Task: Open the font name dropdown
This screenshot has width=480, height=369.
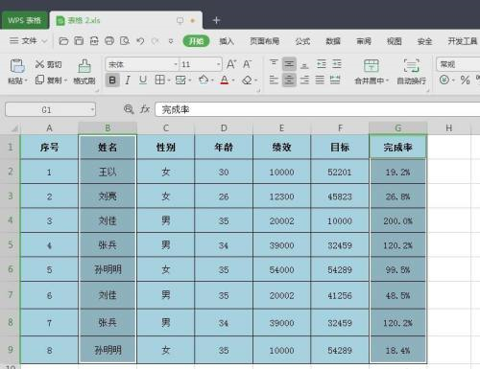Action: click(176, 64)
